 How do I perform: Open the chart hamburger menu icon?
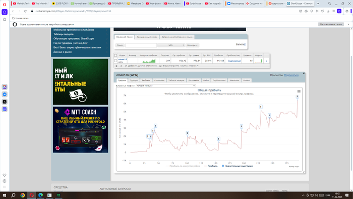(299, 91)
